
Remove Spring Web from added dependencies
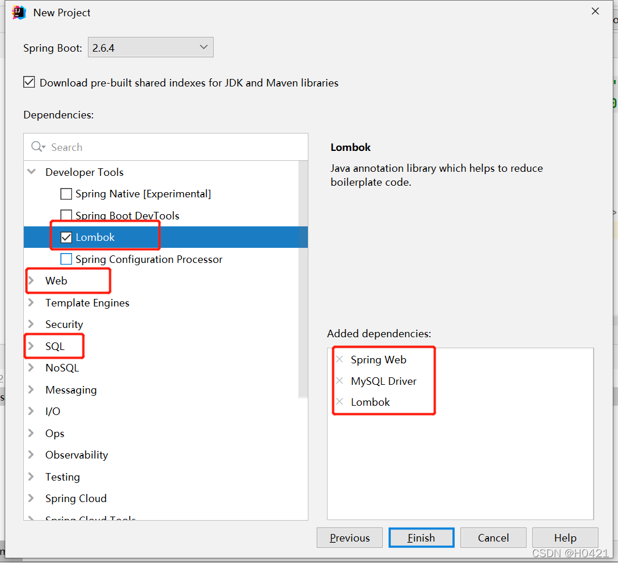(x=340, y=359)
